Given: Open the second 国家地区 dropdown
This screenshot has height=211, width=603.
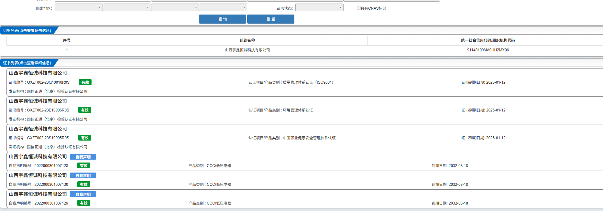Looking at the screenshot, I should pyautogui.click(x=127, y=7).
